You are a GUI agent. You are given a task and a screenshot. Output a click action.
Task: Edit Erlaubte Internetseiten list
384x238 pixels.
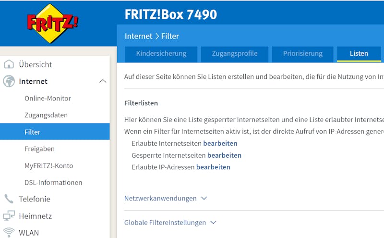[220, 143]
